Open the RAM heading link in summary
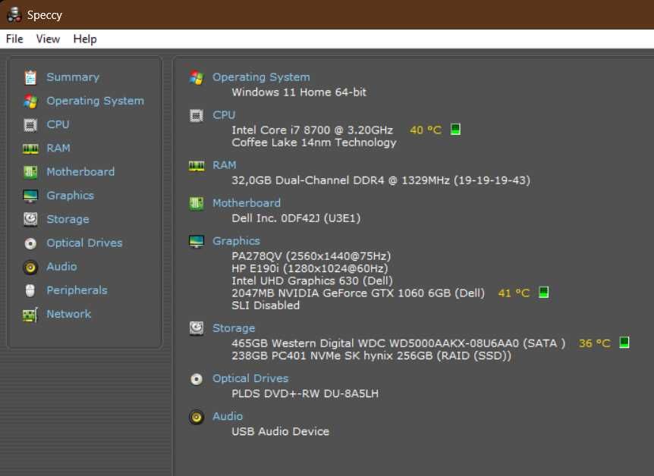 [225, 165]
